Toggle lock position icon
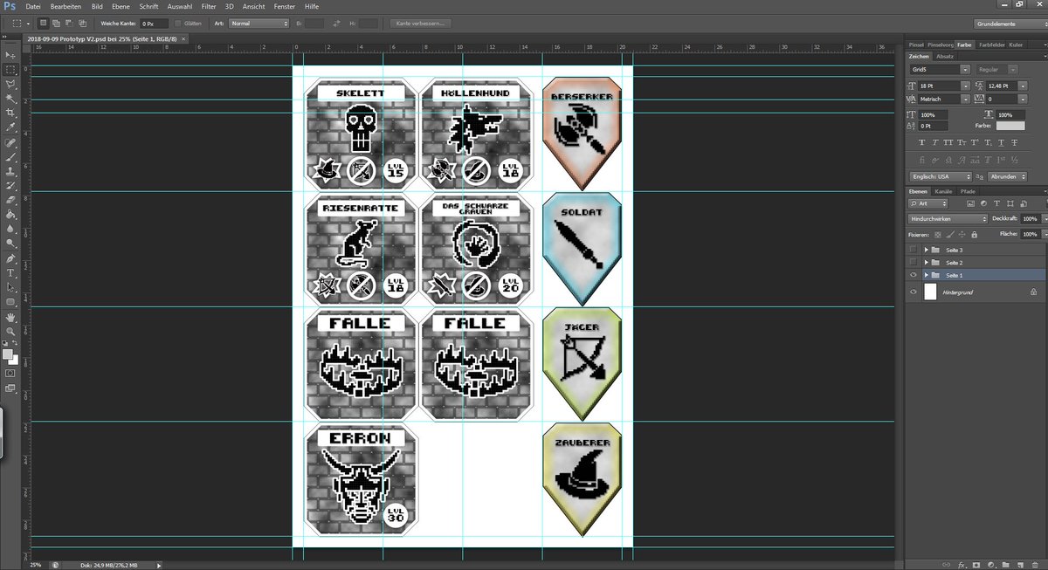The image size is (1048, 570). (962, 234)
